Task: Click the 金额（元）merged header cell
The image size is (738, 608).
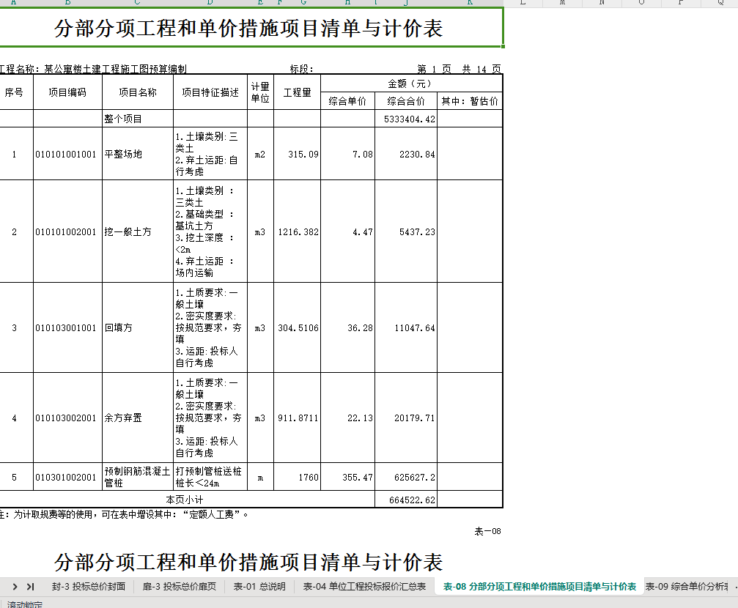Action: click(x=411, y=84)
